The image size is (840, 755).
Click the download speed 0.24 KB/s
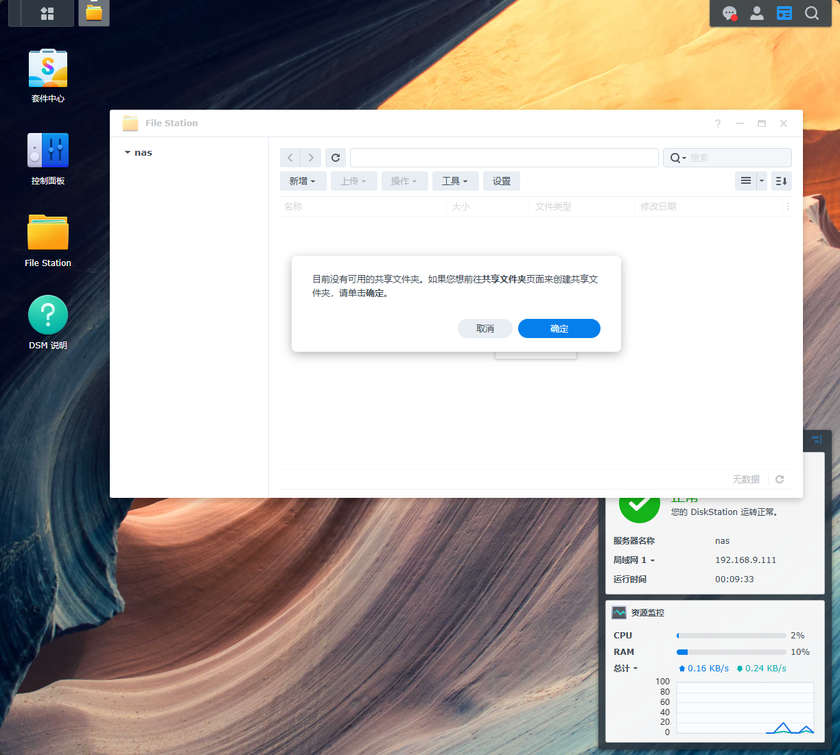[761, 669]
